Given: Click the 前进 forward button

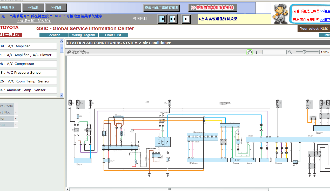Looking at the screenshot, I should (56, 7).
